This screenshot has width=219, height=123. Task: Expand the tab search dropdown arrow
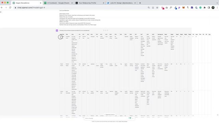pyautogui.click(x=217, y=3)
